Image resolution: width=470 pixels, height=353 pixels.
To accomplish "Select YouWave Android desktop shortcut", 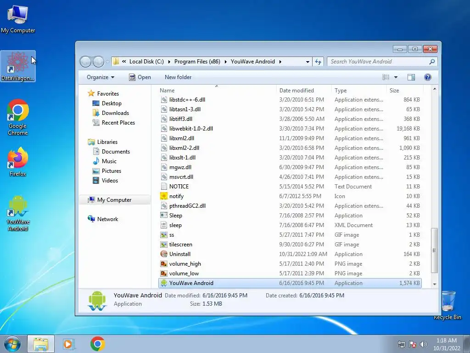I will (x=18, y=213).
